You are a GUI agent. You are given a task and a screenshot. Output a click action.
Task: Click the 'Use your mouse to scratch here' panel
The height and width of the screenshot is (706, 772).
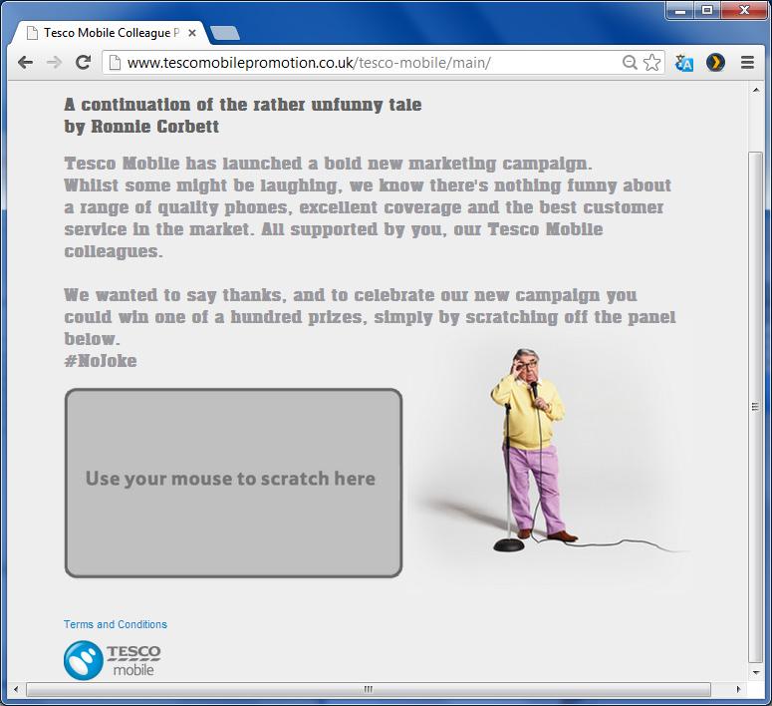pyautogui.click(x=233, y=483)
